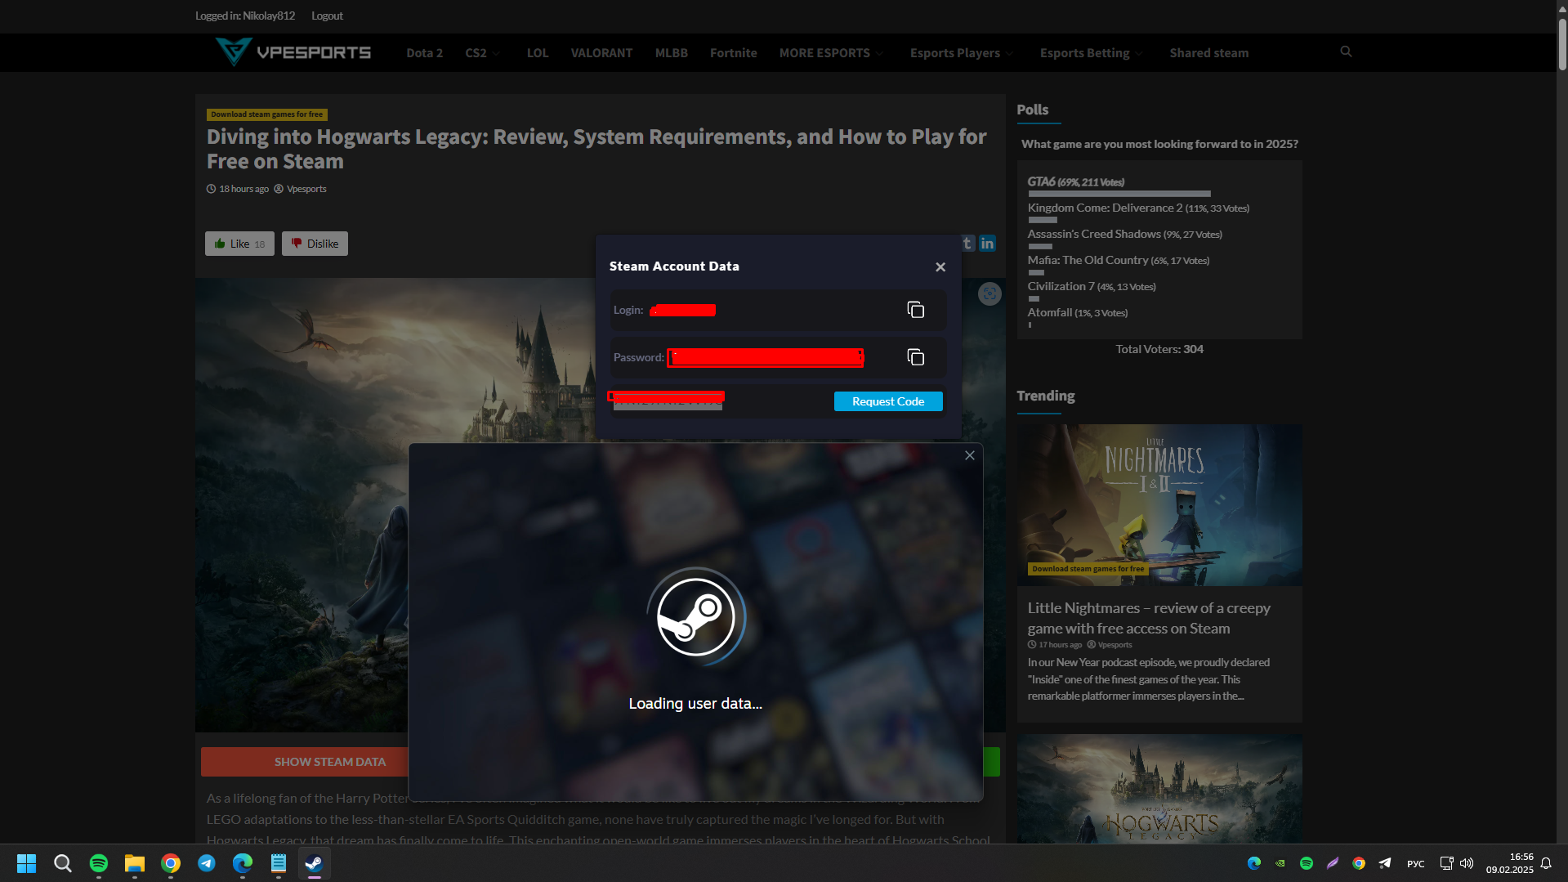The image size is (1568, 882).
Task: Select Mafia: The Old Country poll option
Action: click(x=1118, y=261)
